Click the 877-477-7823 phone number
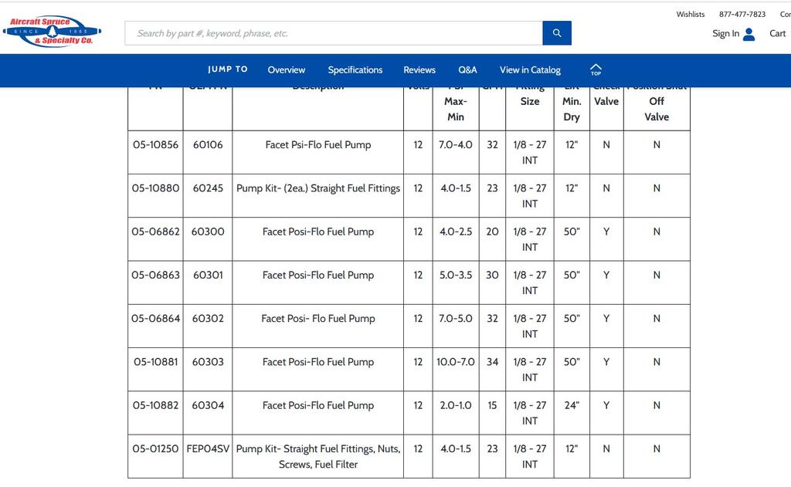The image size is (791, 487). point(742,14)
